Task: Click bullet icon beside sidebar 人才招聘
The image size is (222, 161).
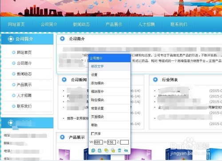Action: click(x=14, y=96)
